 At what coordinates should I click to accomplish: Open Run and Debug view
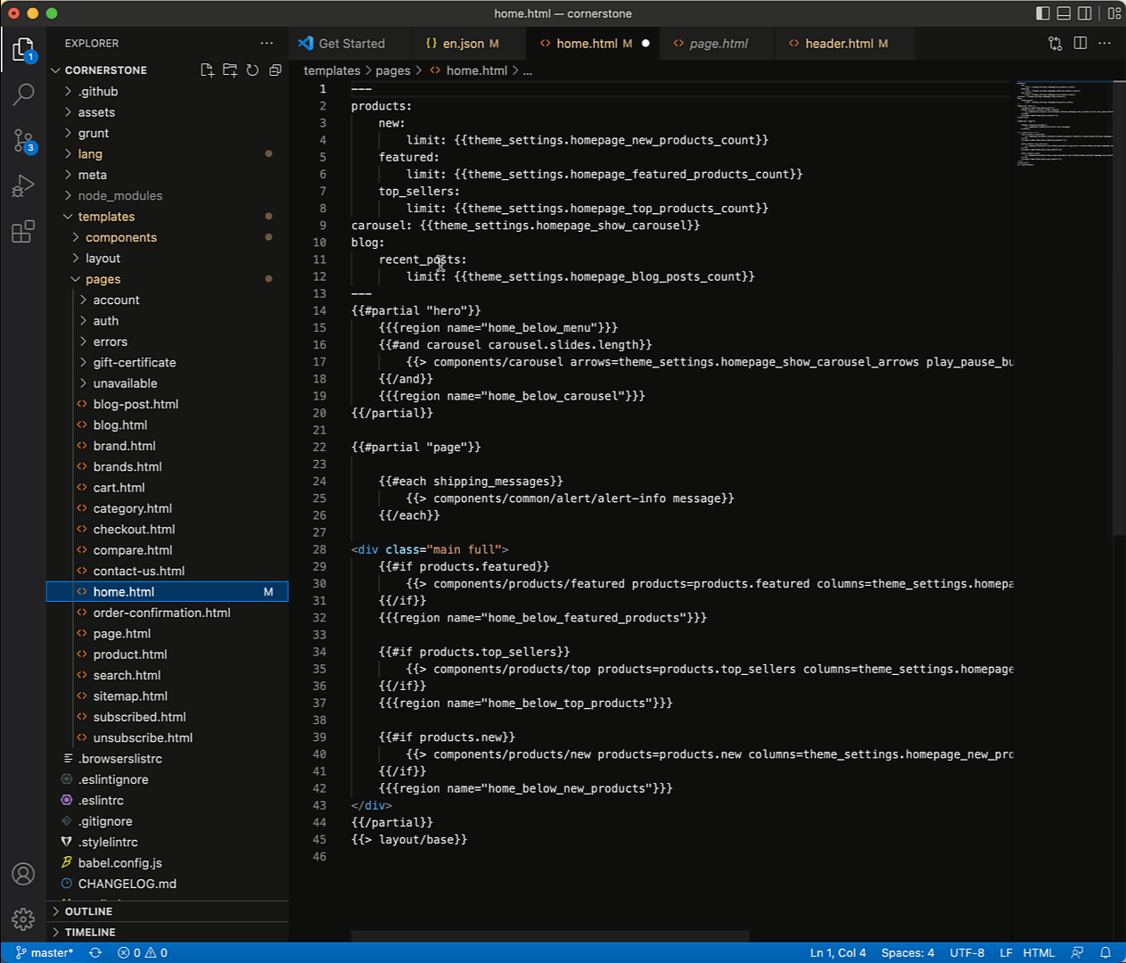tap(24, 185)
